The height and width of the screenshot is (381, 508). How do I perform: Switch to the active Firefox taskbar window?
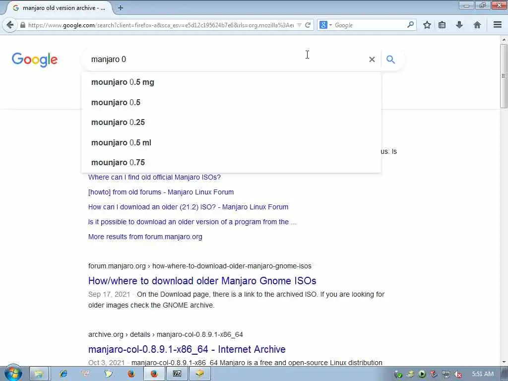(x=154, y=374)
